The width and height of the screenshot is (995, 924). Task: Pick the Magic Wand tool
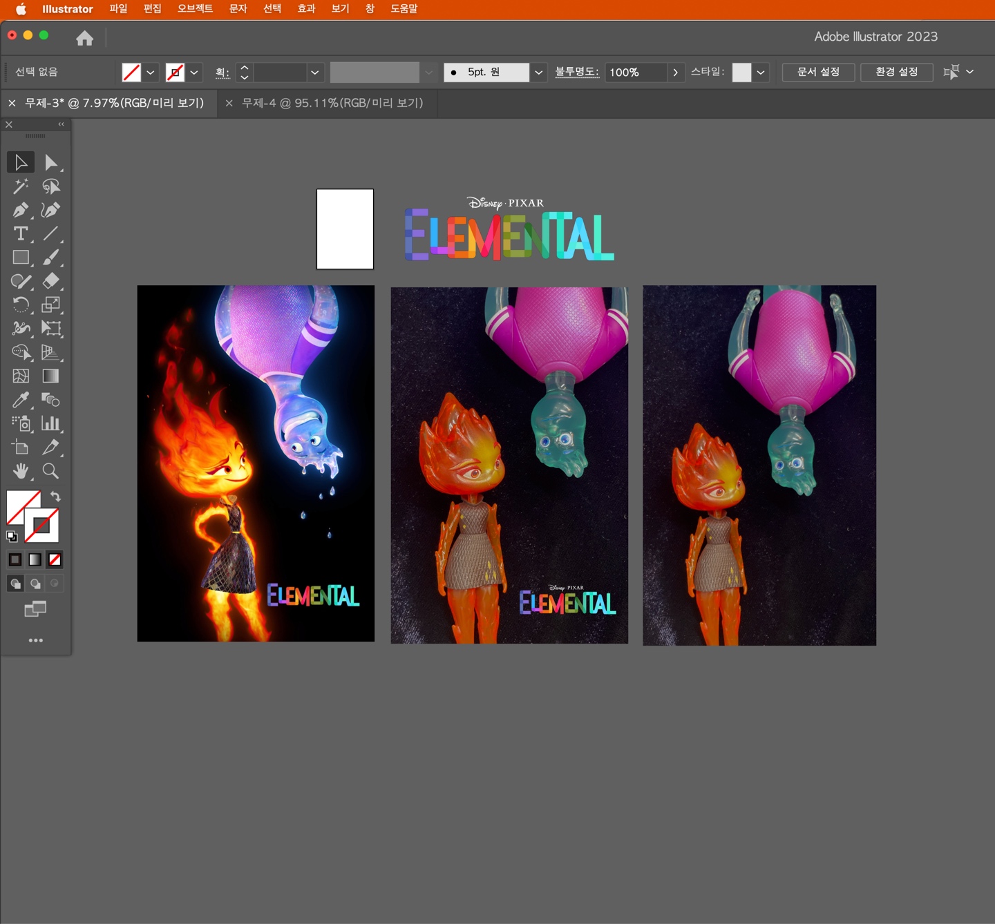click(21, 186)
